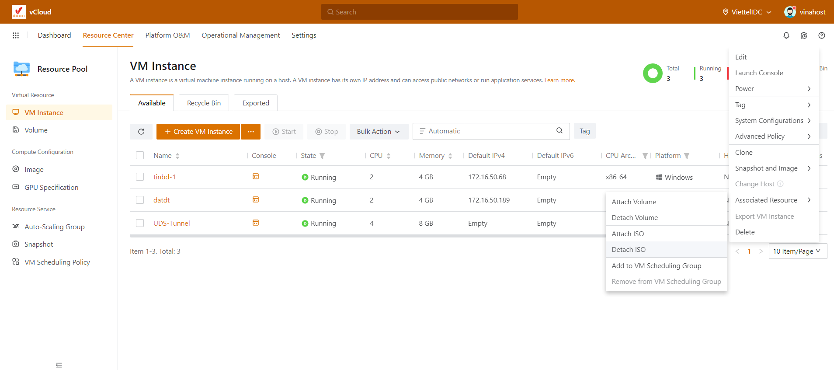Click the State column filter icon
Image resolution: width=834 pixels, height=370 pixels.
pos(322,156)
